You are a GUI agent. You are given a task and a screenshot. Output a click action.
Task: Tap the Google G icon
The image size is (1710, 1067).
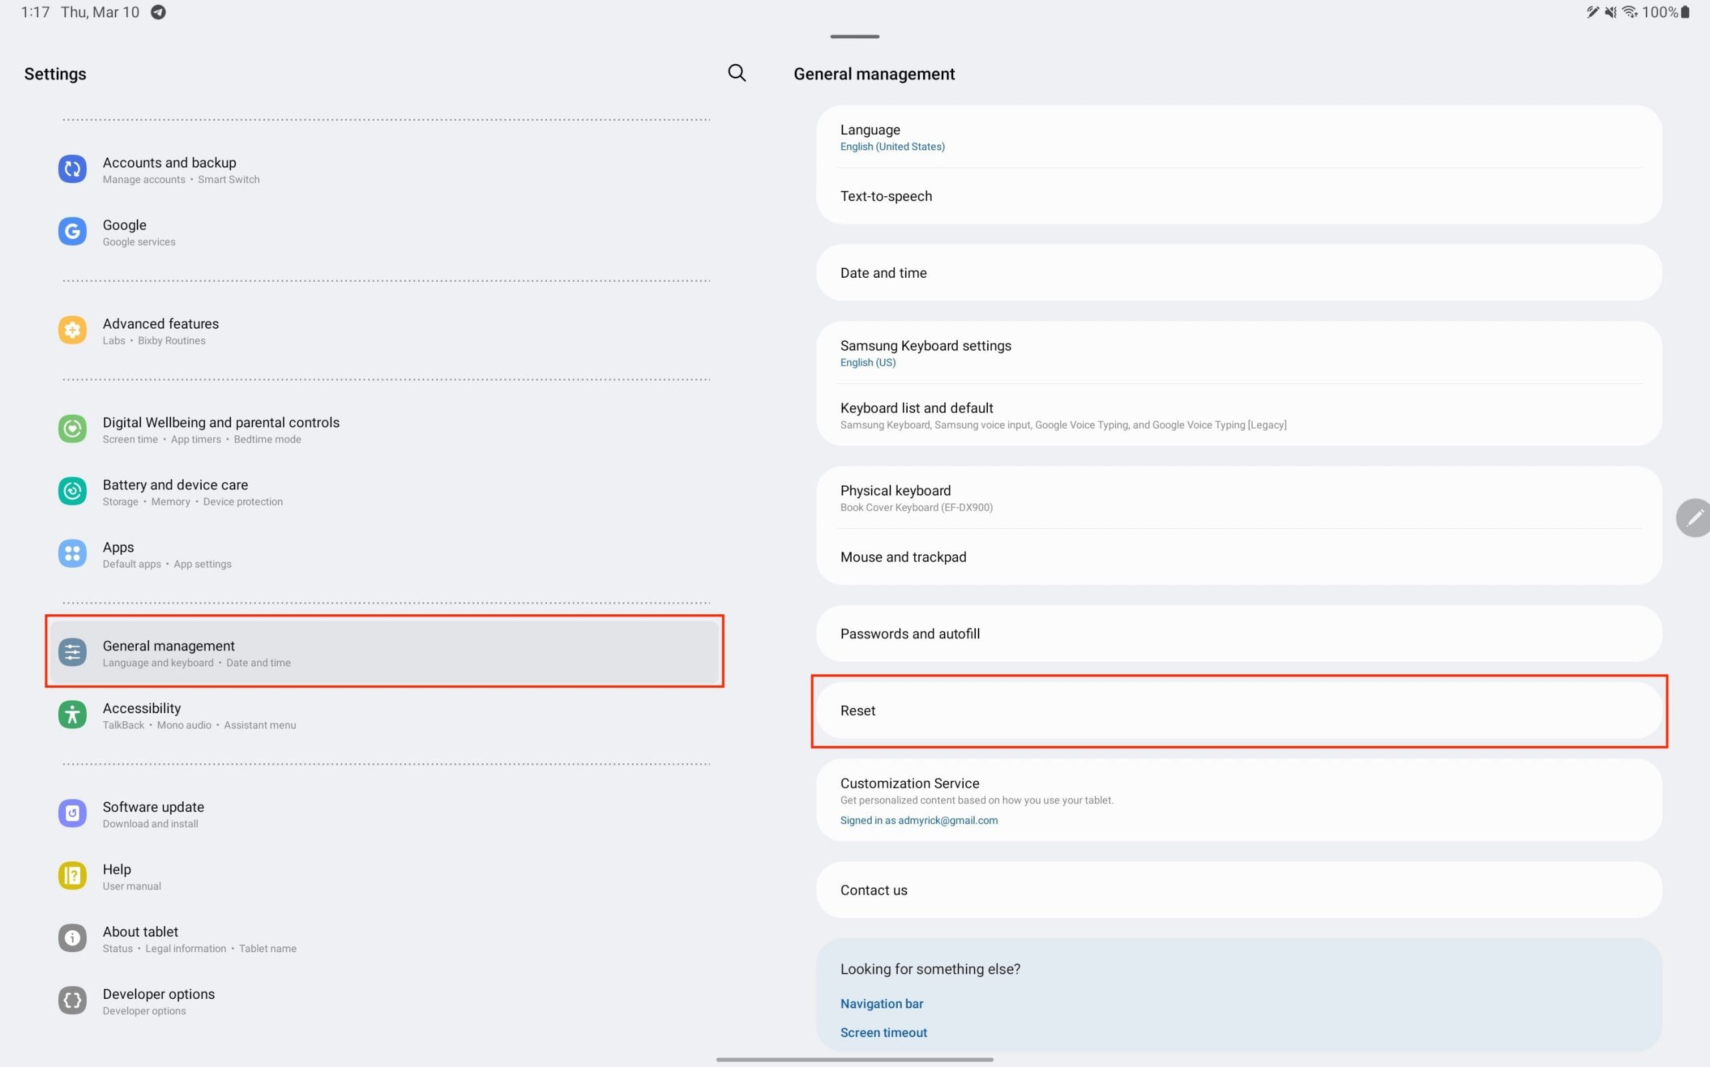tap(72, 232)
